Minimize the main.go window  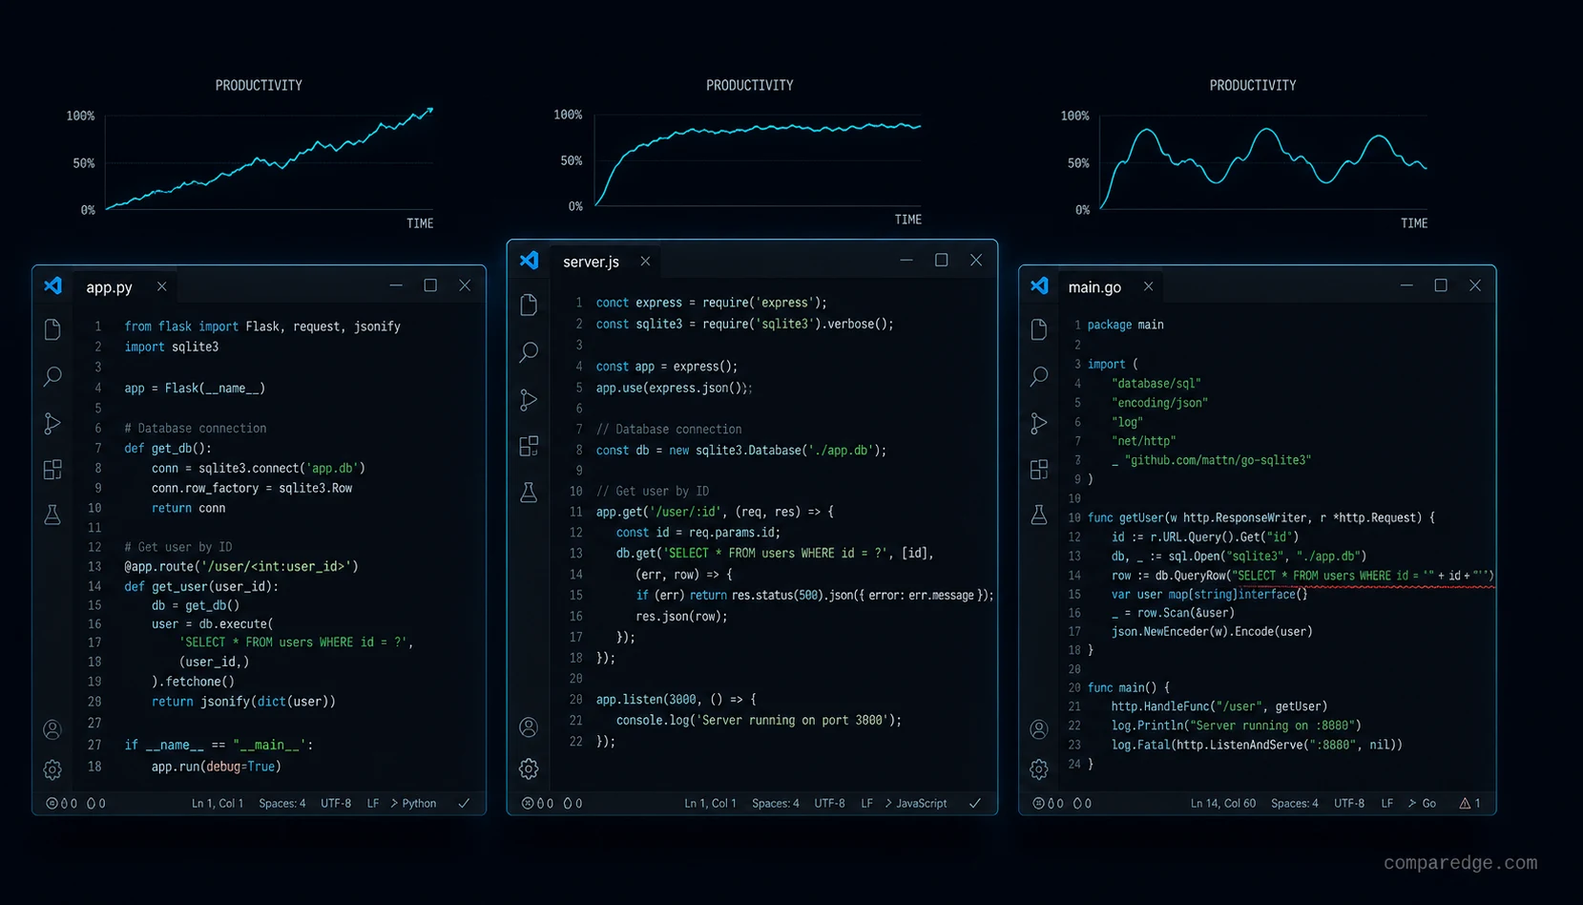(x=1406, y=285)
